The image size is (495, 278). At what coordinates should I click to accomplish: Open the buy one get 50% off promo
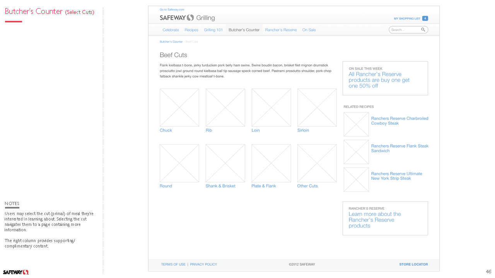click(x=385, y=78)
